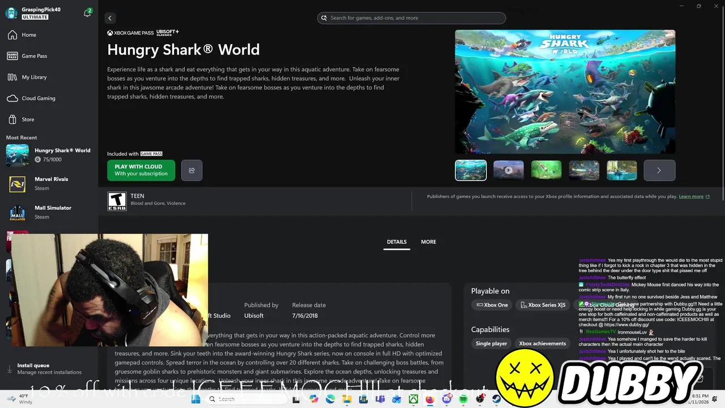725x408 pixels.
Task: Click the taskbar Search box
Action: tap(248, 399)
